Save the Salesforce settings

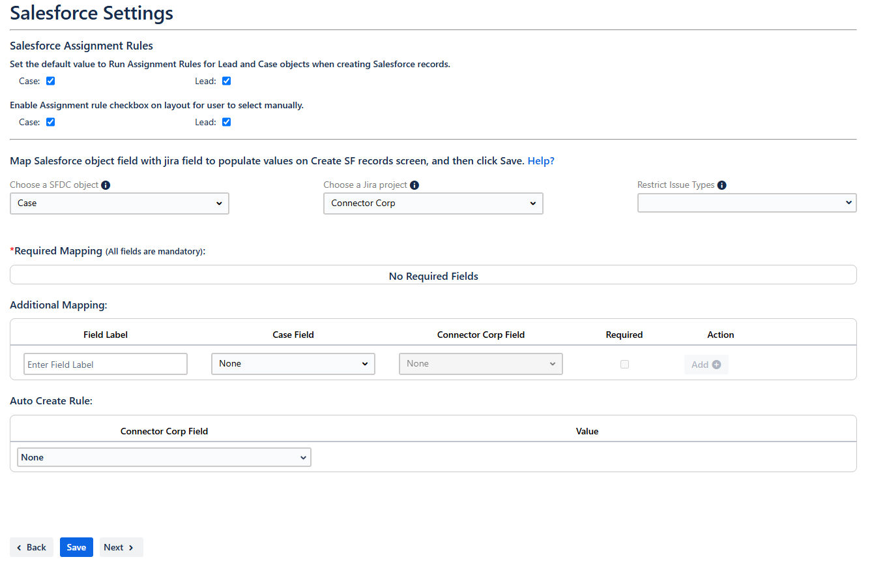point(76,547)
